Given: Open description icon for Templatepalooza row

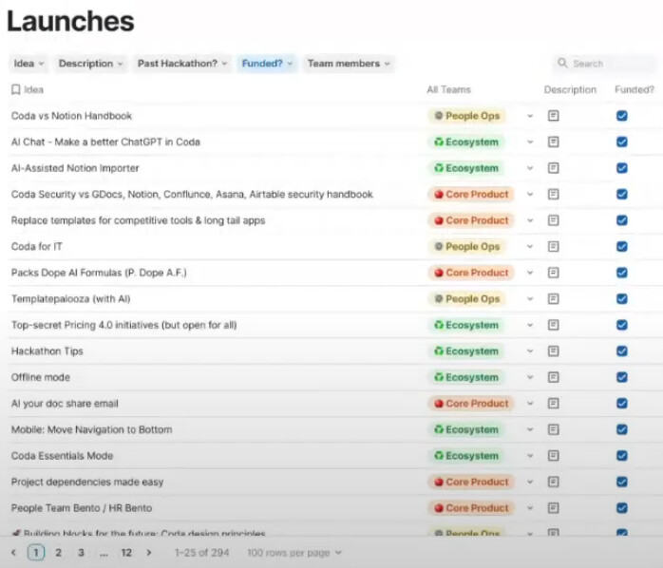Looking at the screenshot, I should (x=554, y=299).
